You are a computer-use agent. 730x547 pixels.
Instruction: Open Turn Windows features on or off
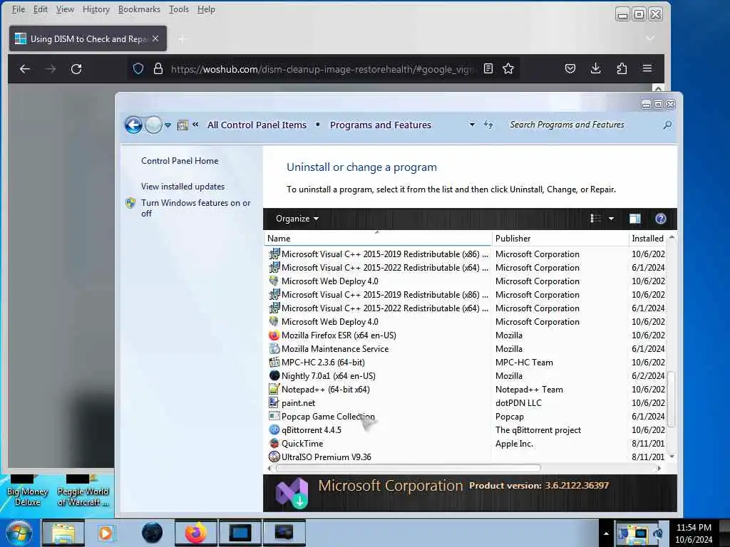tap(195, 208)
